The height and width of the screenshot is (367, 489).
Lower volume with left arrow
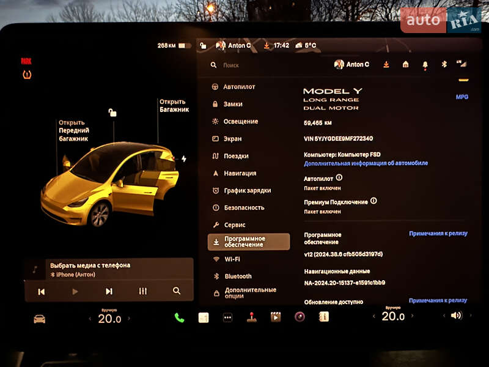click(444, 316)
